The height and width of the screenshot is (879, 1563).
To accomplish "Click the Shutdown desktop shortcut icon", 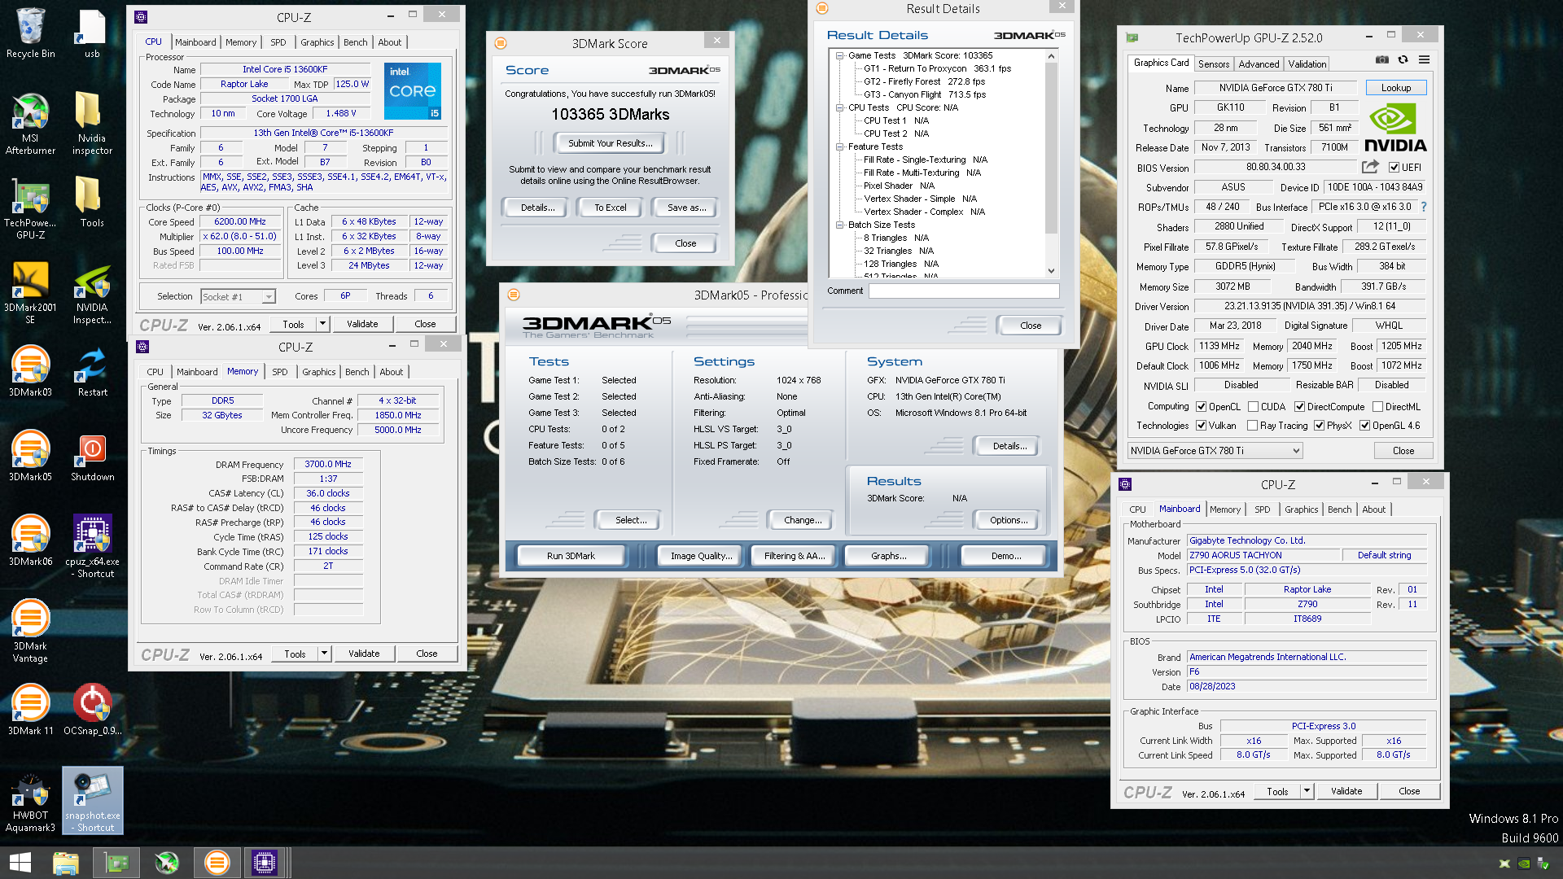I will tap(92, 457).
